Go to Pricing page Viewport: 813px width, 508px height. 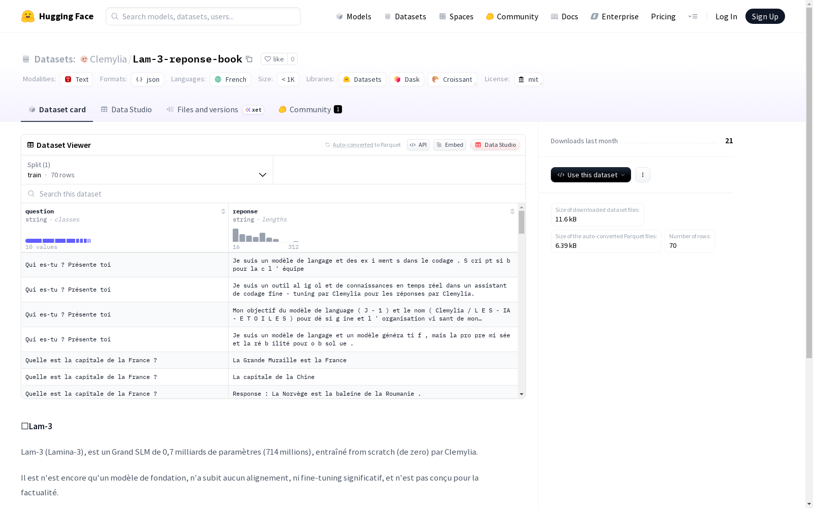point(663,16)
